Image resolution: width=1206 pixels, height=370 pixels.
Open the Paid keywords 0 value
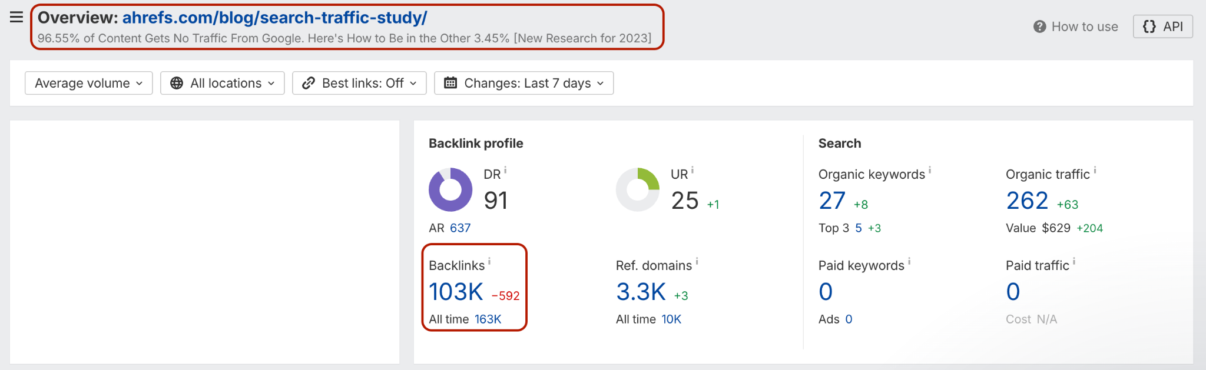[x=826, y=292]
